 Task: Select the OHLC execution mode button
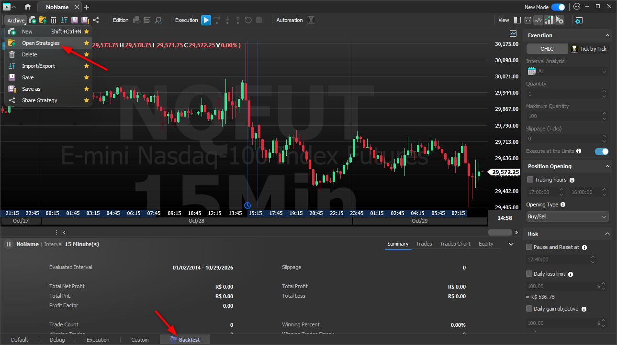[x=547, y=49]
